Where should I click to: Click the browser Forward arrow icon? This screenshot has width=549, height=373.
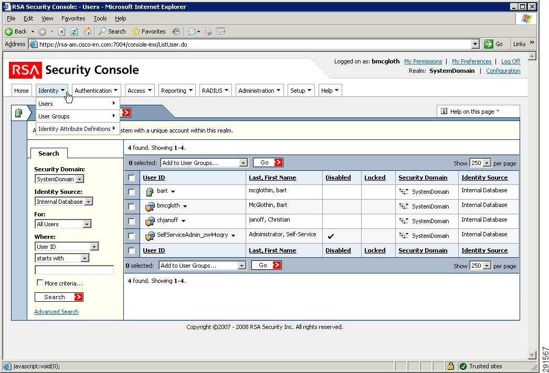42,32
